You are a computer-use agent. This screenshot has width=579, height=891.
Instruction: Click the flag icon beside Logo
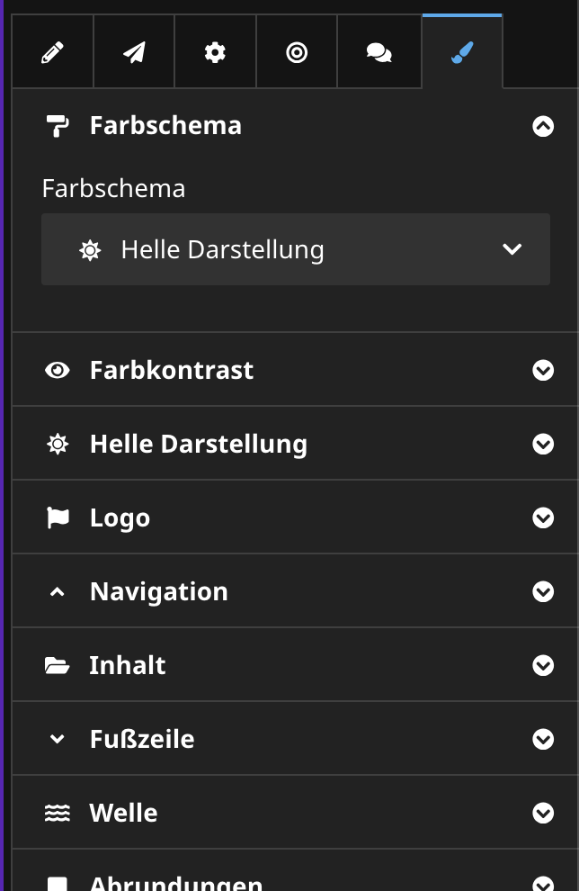point(58,517)
